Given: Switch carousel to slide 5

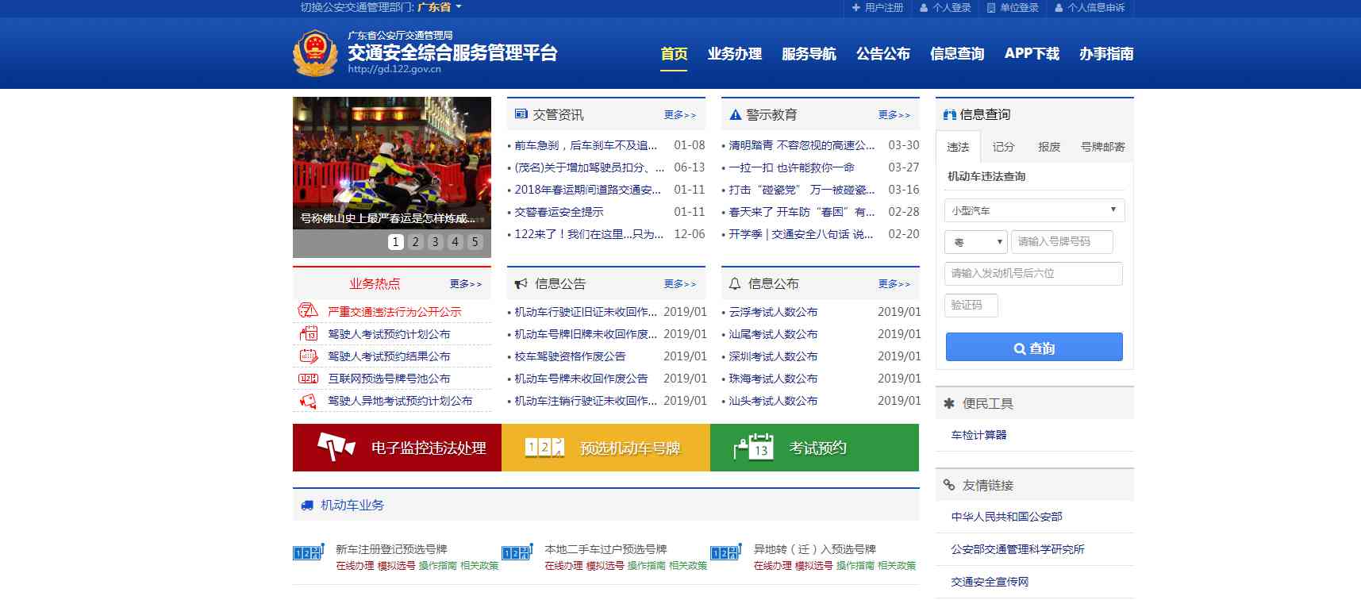Looking at the screenshot, I should (x=475, y=242).
